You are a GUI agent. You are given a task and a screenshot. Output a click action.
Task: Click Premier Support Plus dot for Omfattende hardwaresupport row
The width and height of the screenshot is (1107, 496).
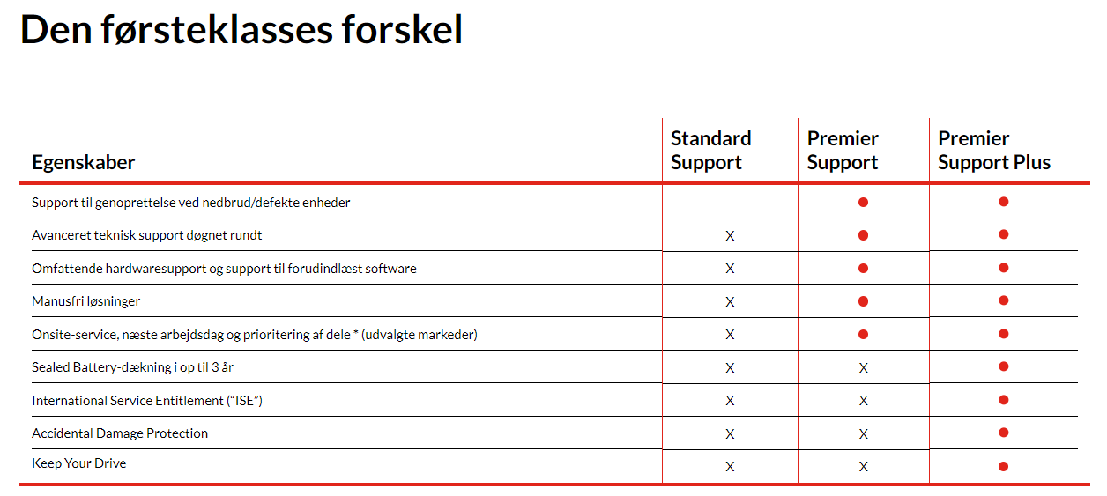[1003, 268]
